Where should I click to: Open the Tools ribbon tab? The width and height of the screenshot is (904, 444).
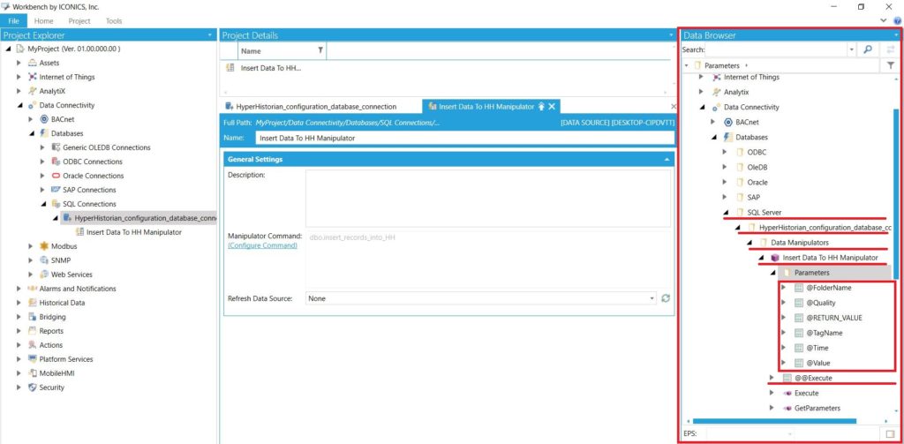pos(114,21)
